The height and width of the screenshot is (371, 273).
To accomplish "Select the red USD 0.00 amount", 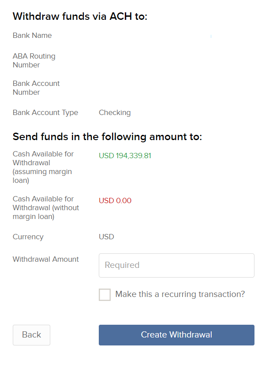I will point(115,201).
